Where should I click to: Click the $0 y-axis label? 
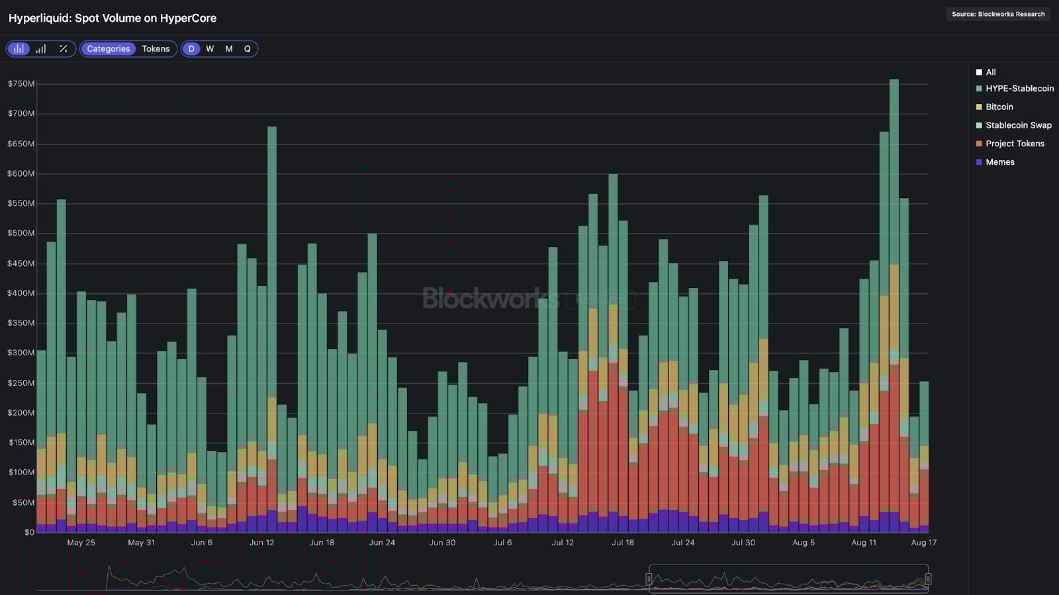click(29, 532)
